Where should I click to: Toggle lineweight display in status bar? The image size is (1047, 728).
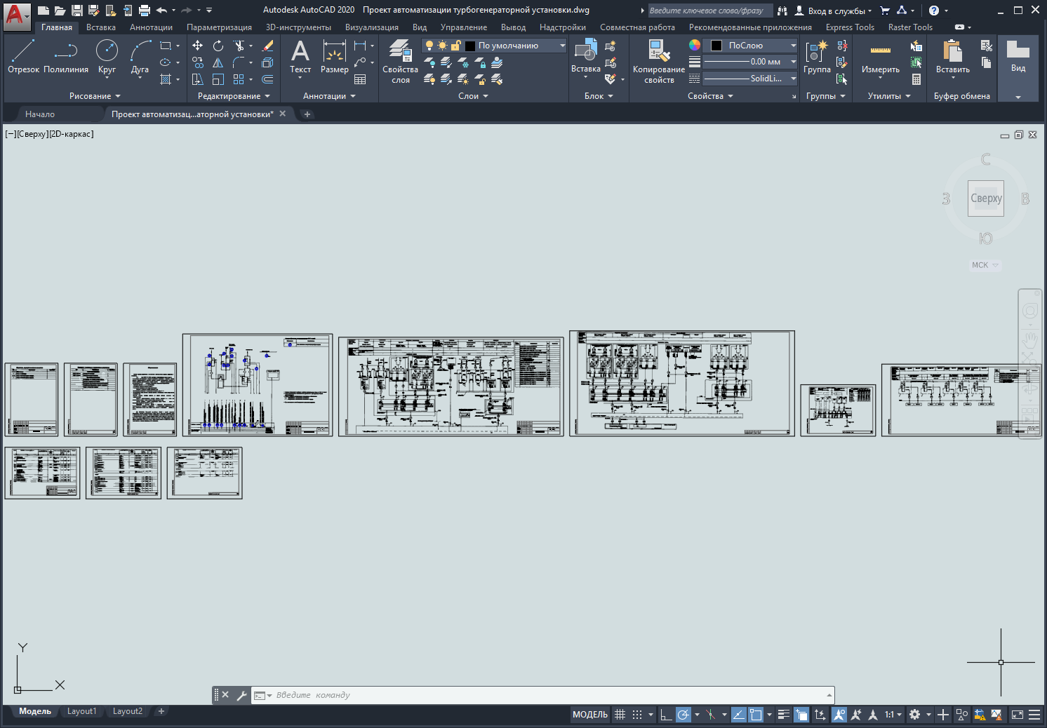[x=784, y=715]
